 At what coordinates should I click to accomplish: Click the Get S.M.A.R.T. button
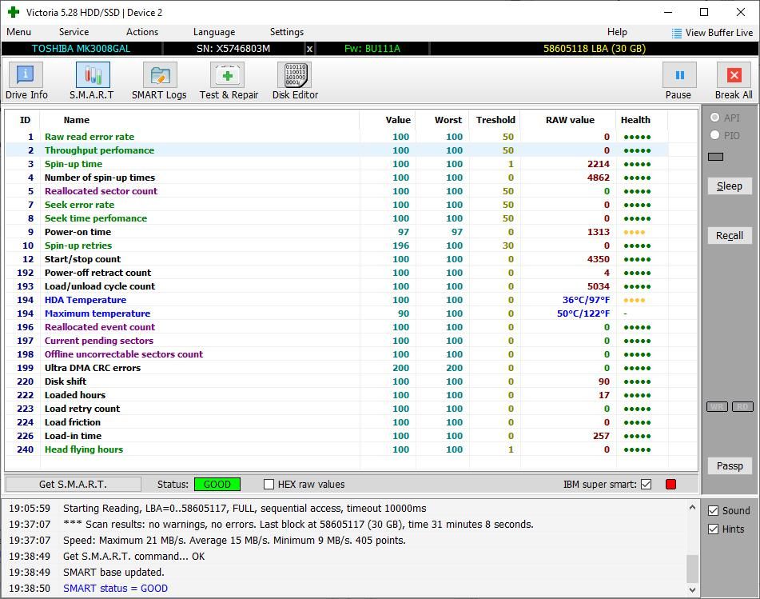click(74, 484)
